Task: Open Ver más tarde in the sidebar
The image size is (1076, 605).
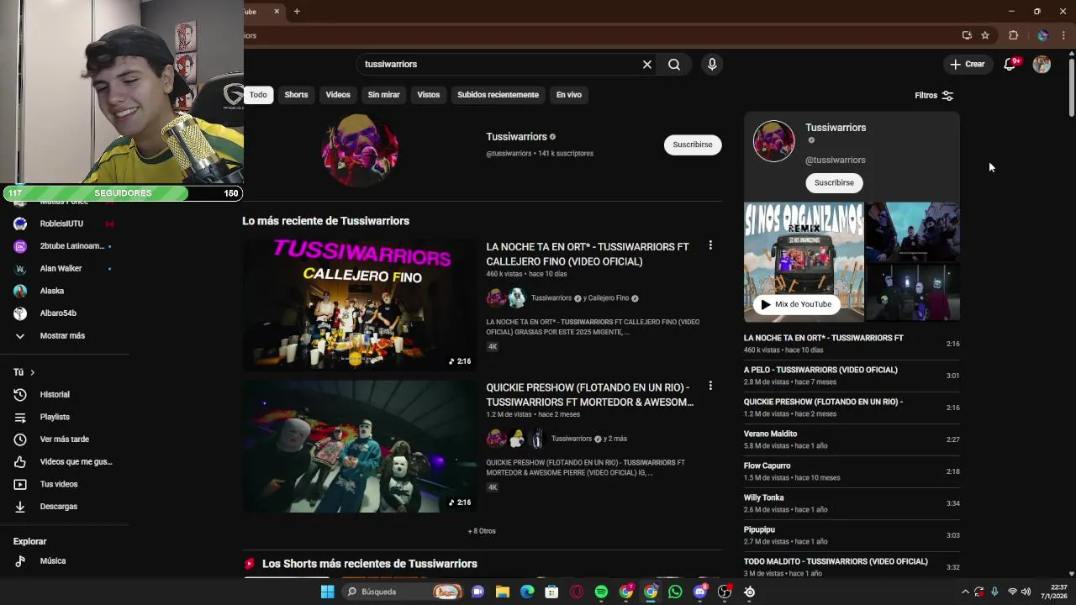Action: [x=65, y=439]
